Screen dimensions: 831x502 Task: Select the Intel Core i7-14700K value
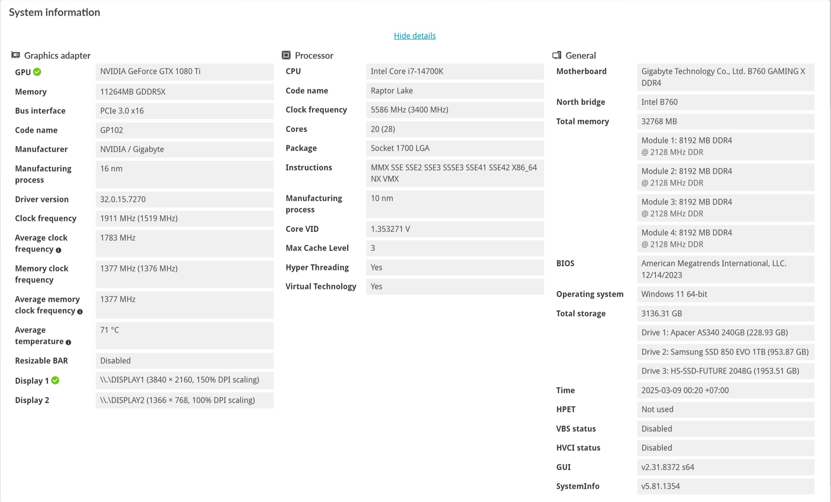tap(455, 71)
